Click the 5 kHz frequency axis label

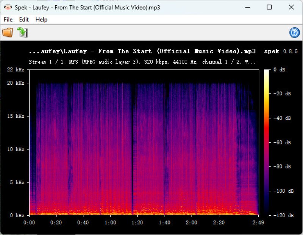pos(17,182)
